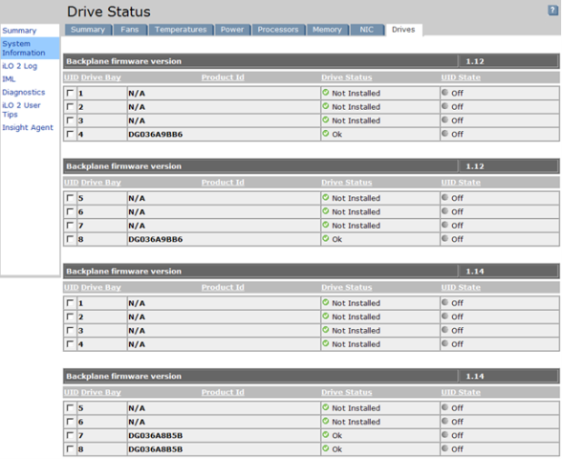Click gray UID Off icon for bay 8 DG036A9BB6
Viewport: 562px width, 459px height.
point(444,238)
